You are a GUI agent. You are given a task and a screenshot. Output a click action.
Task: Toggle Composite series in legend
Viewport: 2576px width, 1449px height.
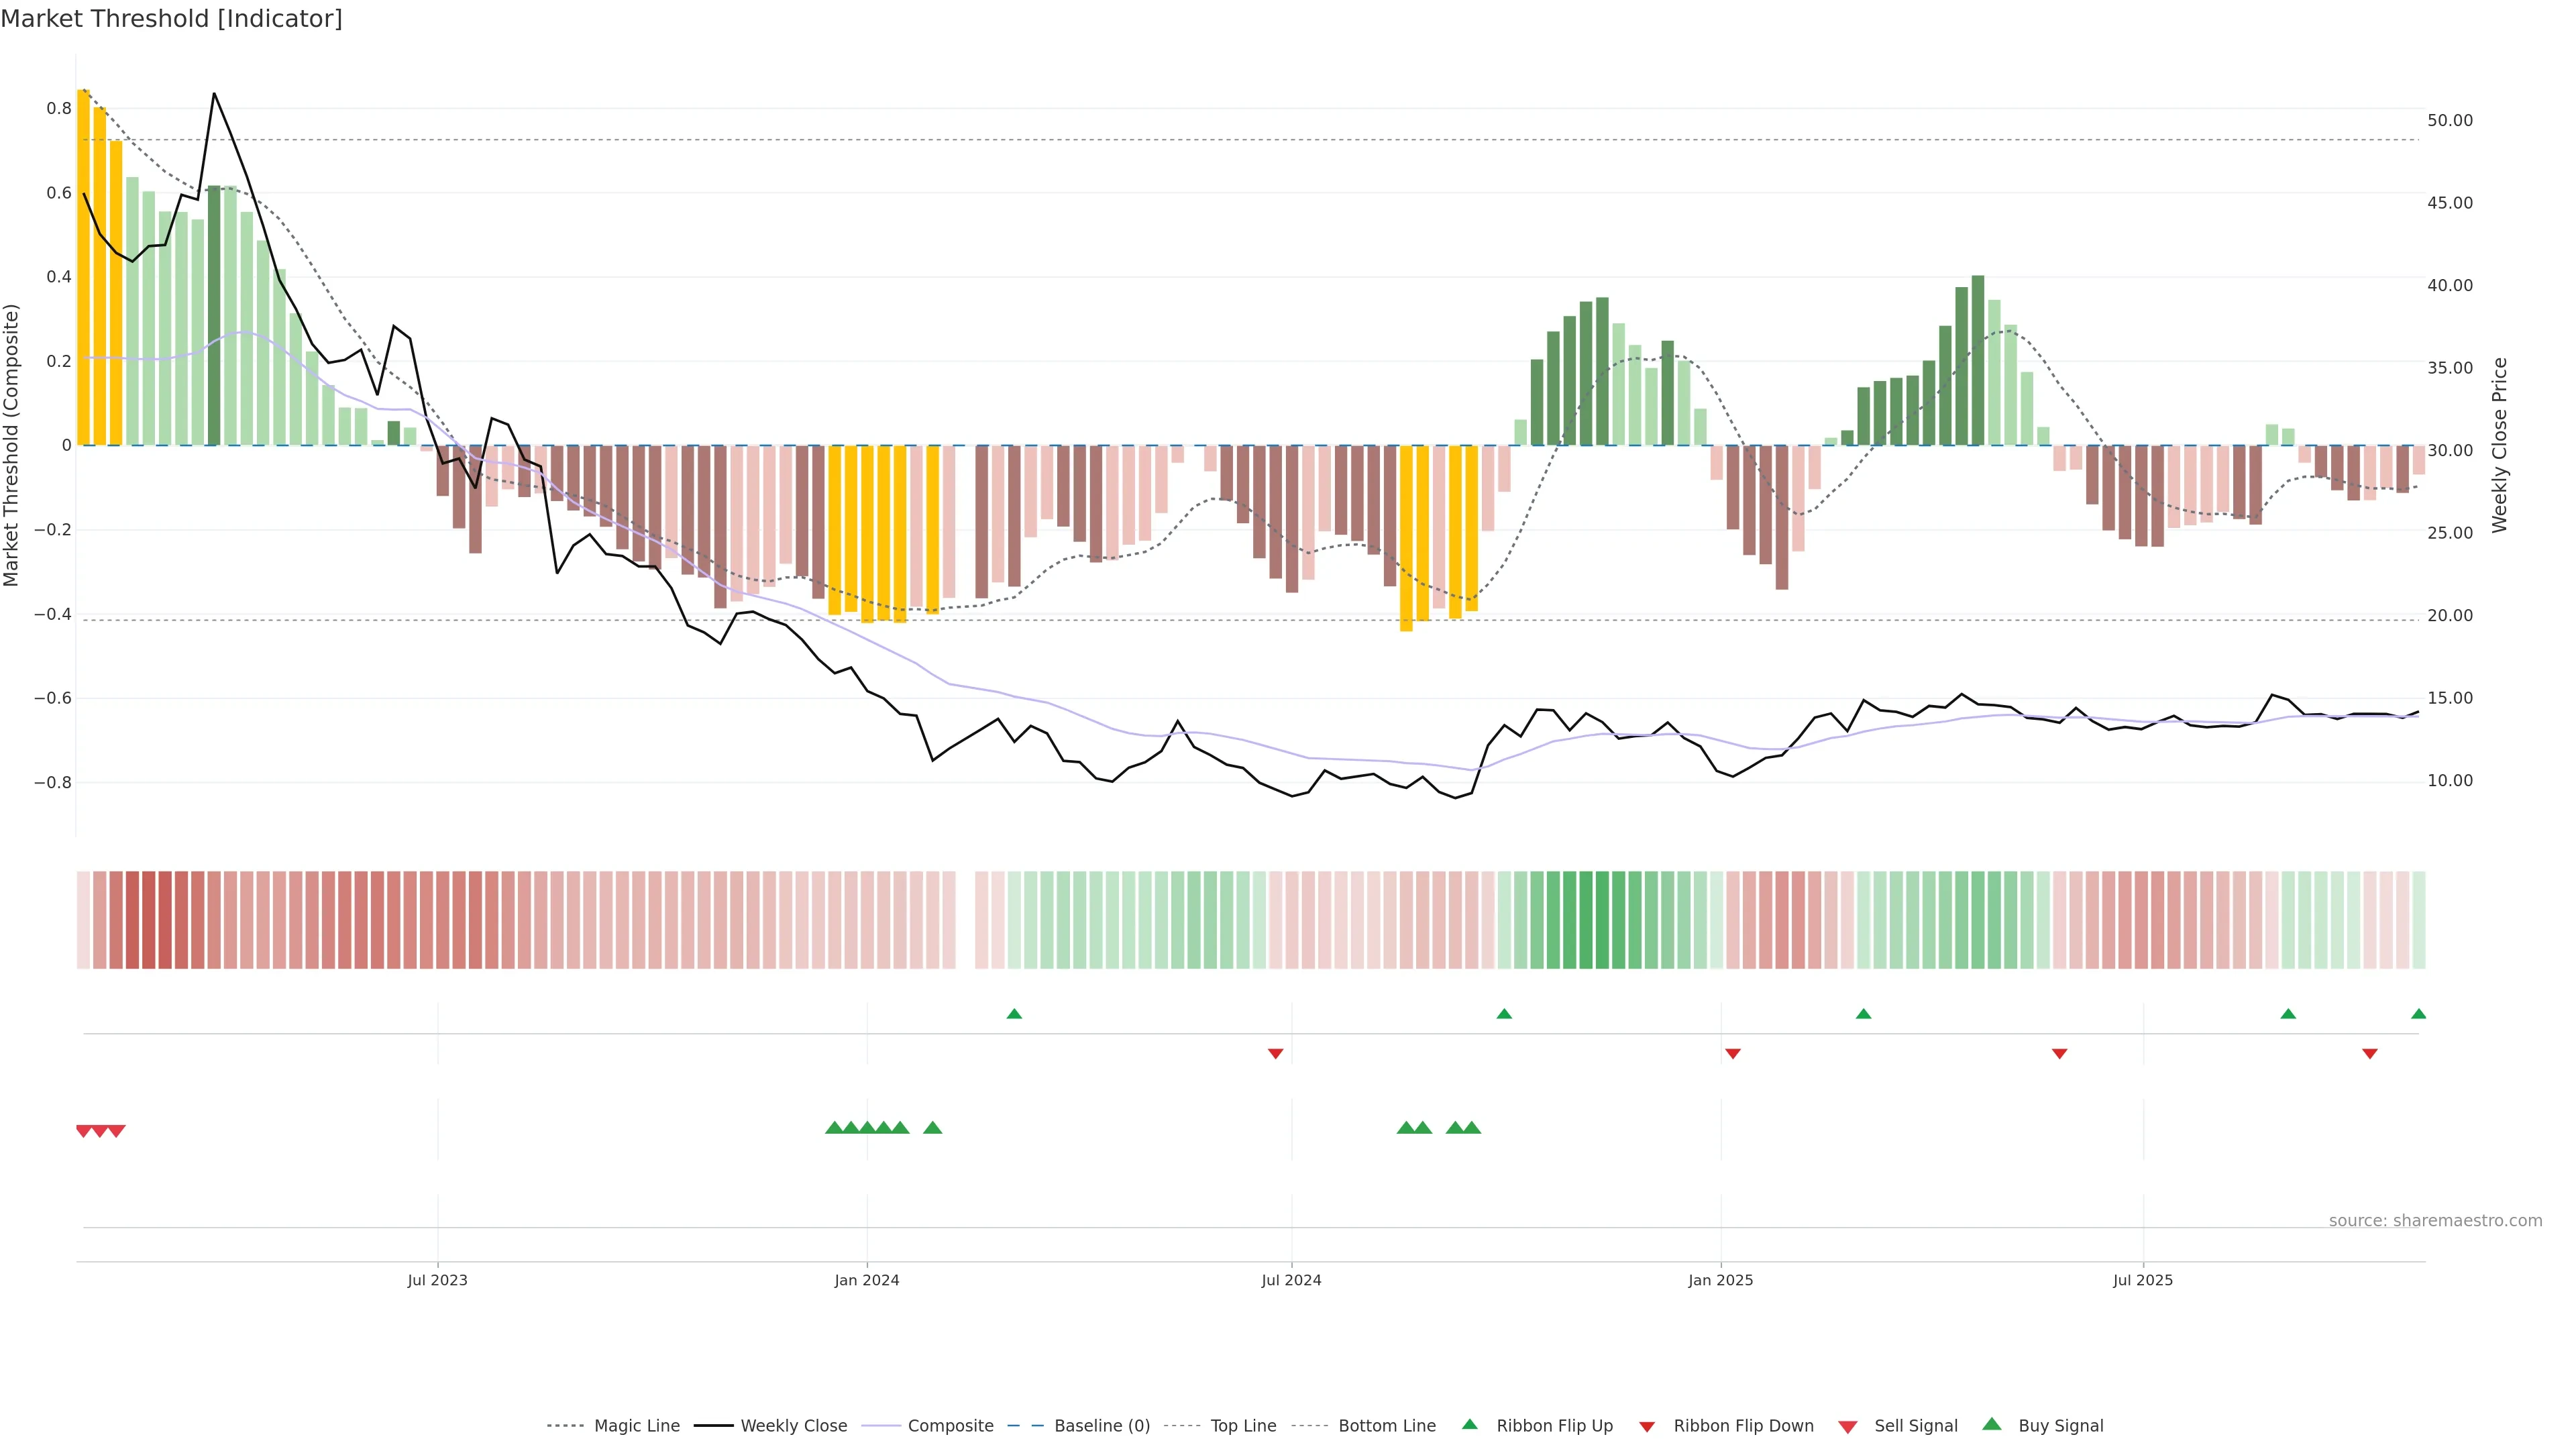950,1426
